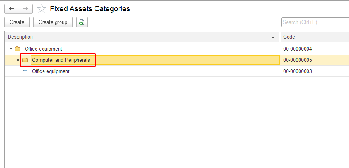Click the code cell 00-00000004
This screenshot has width=349, height=168.
click(297, 49)
